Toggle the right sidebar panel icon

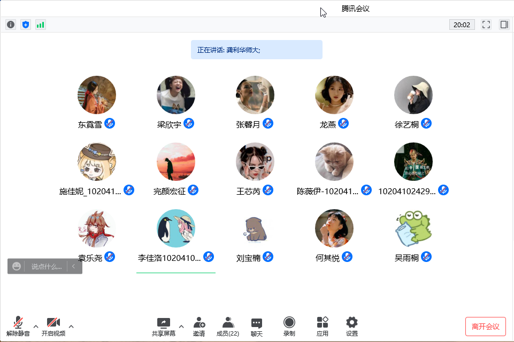click(x=504, y=25)
